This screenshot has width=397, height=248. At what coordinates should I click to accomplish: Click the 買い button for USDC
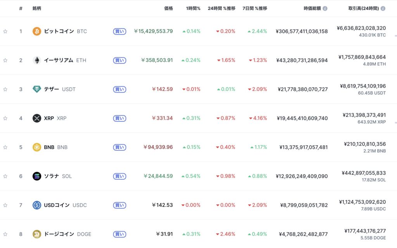pyautogui.click(x=119, y=205)
